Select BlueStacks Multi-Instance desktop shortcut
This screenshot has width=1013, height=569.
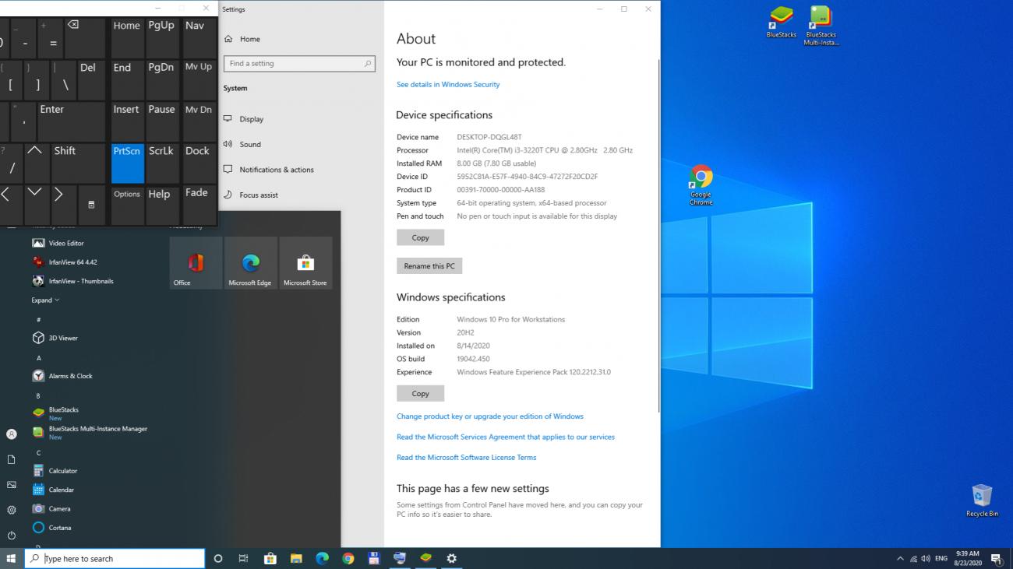(x=821, y=26)
